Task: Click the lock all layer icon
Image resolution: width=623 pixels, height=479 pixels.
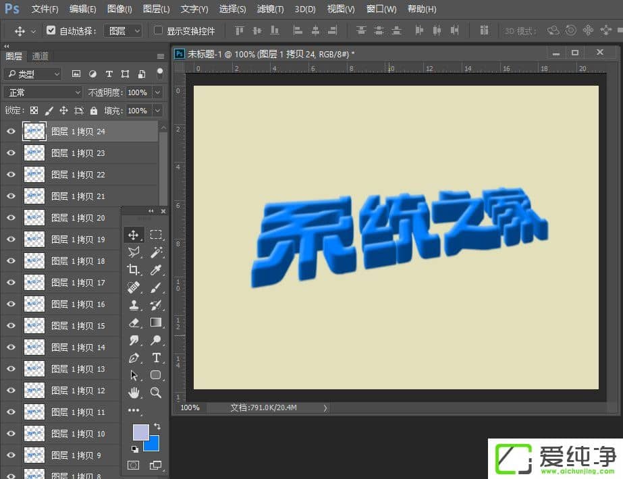Action: click(x=94, y=111)
